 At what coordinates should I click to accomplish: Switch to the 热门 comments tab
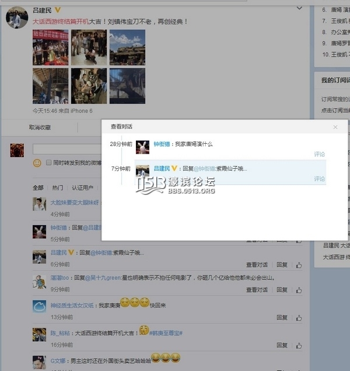point(58,188)
